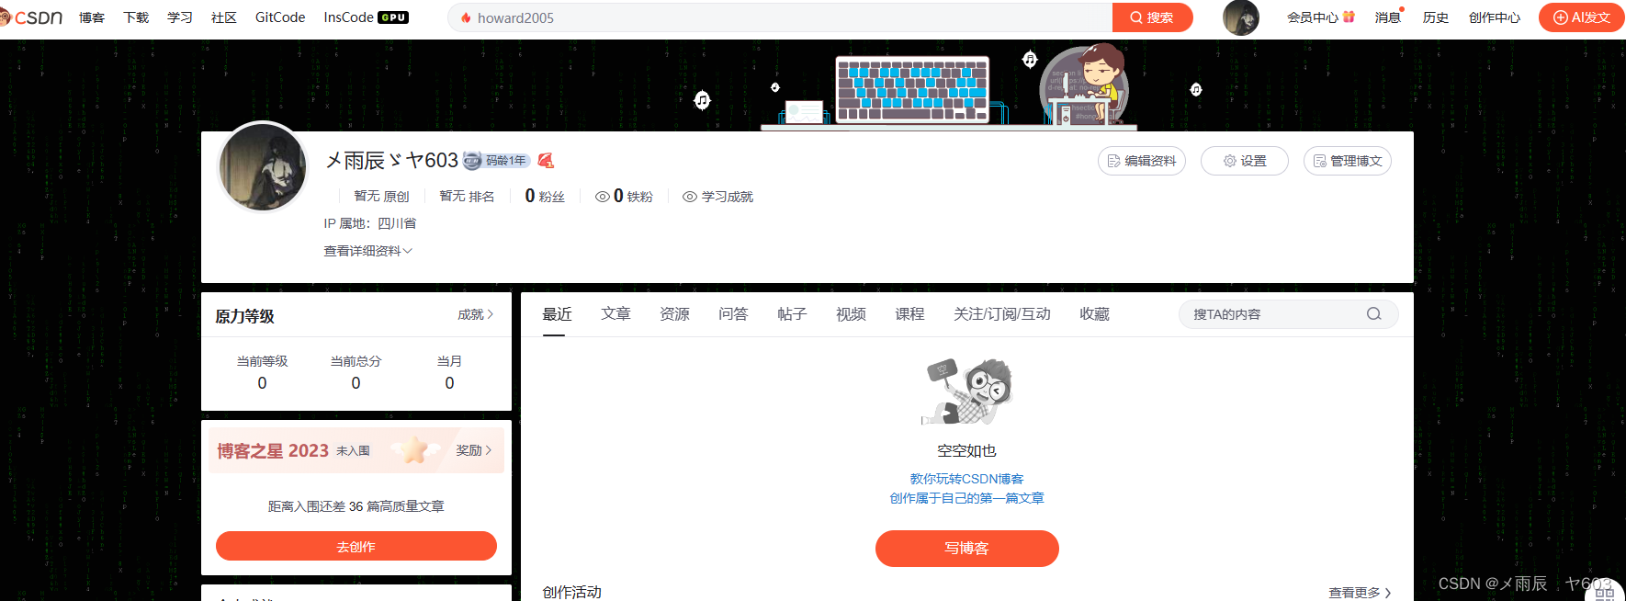Open 创作中心

point(1494,17)
